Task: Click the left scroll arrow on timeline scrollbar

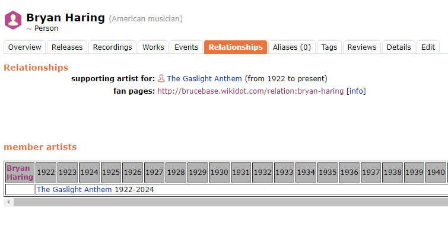Action: pyautogui.click(x=8, y=202)
